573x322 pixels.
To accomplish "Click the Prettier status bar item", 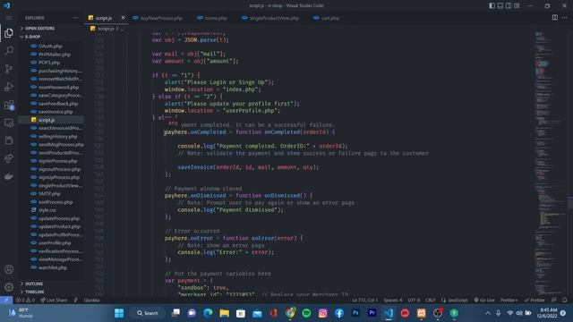I will pos(535,301).
